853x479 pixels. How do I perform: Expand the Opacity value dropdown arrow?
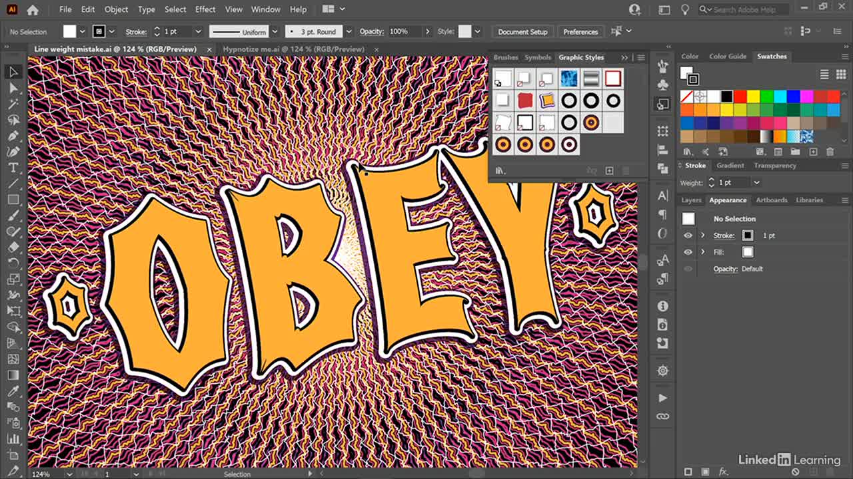[x=427, y=31]
